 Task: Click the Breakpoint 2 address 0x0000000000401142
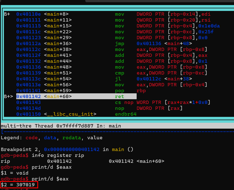(x=72, y=149)
